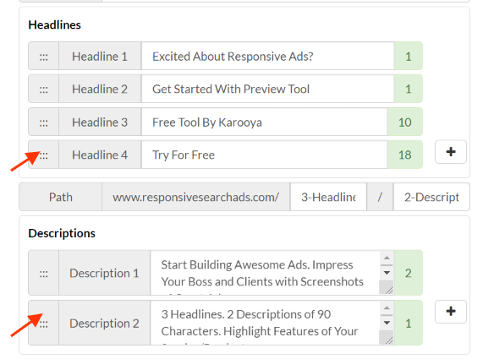Click the first path field '3-Headline'

pyautogui.click(x=328, y=198)
